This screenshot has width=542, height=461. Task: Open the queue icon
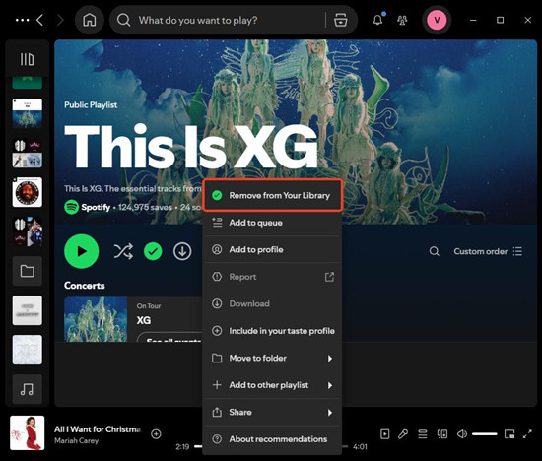(x=423, y=434)
